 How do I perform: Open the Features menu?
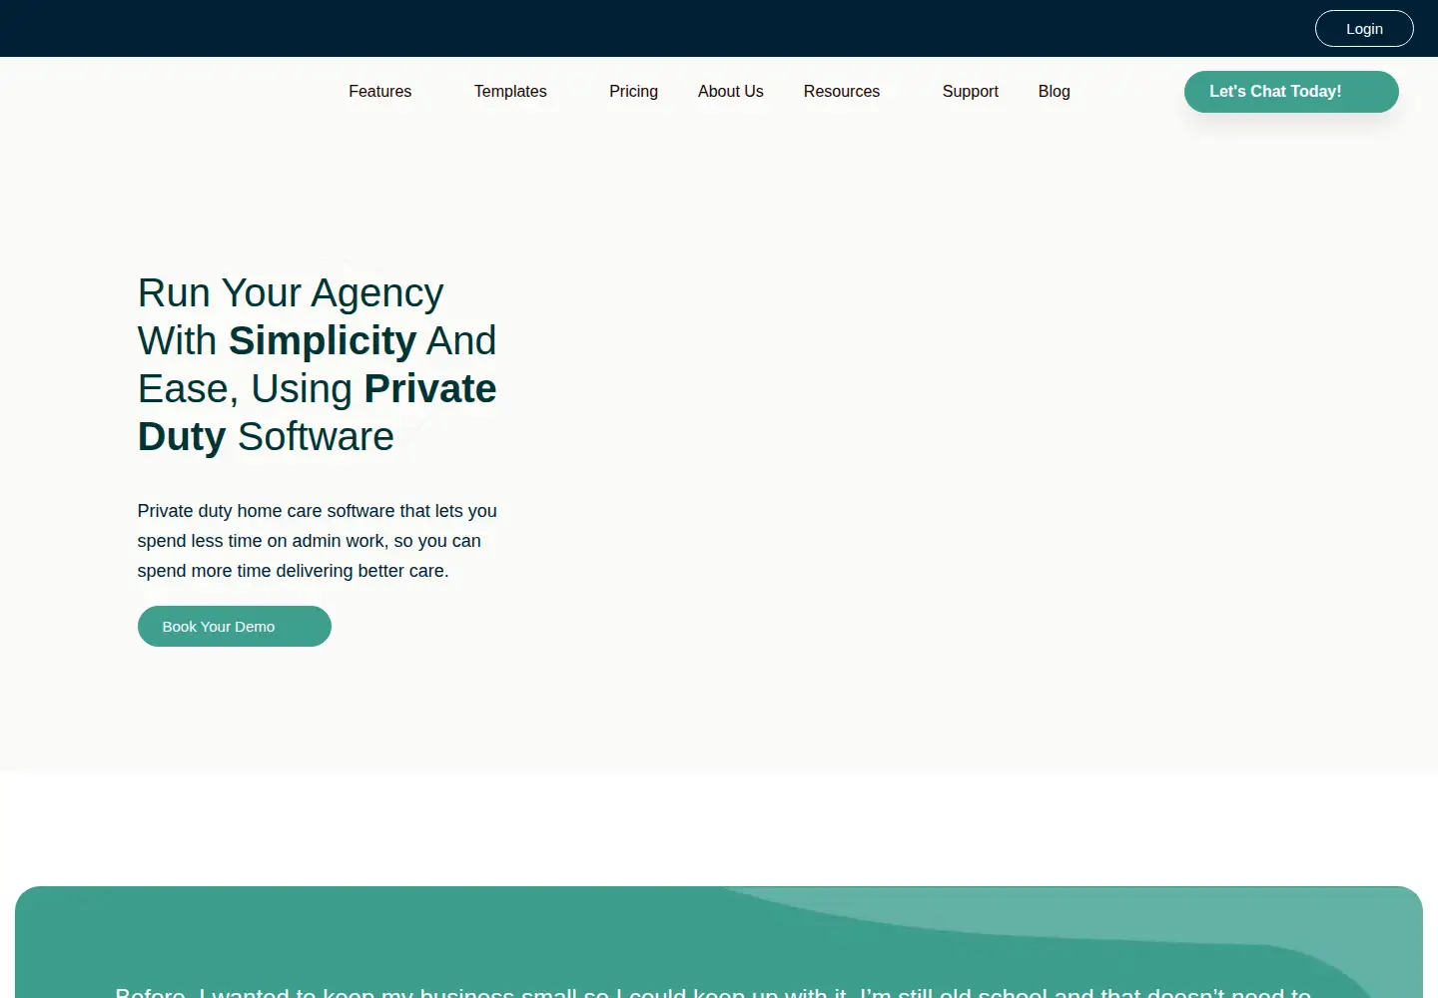pyautogui.click(x=379, y=91)
